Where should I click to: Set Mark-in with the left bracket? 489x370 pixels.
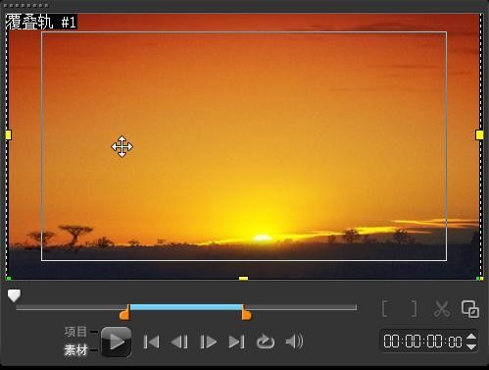[x=385, y=308]
